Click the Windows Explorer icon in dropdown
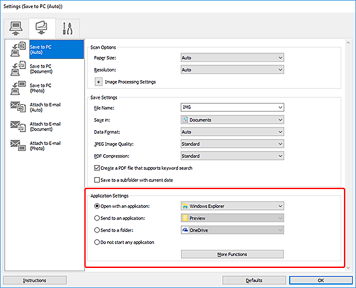Screen dimensions: 356x288 (x=185, y=206)
